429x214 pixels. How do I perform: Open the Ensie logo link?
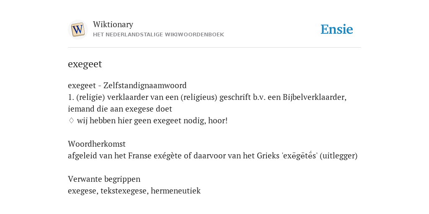(336, 30)
